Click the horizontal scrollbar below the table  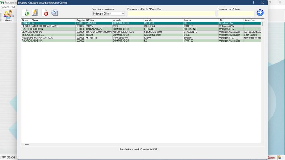click(141, 145)
